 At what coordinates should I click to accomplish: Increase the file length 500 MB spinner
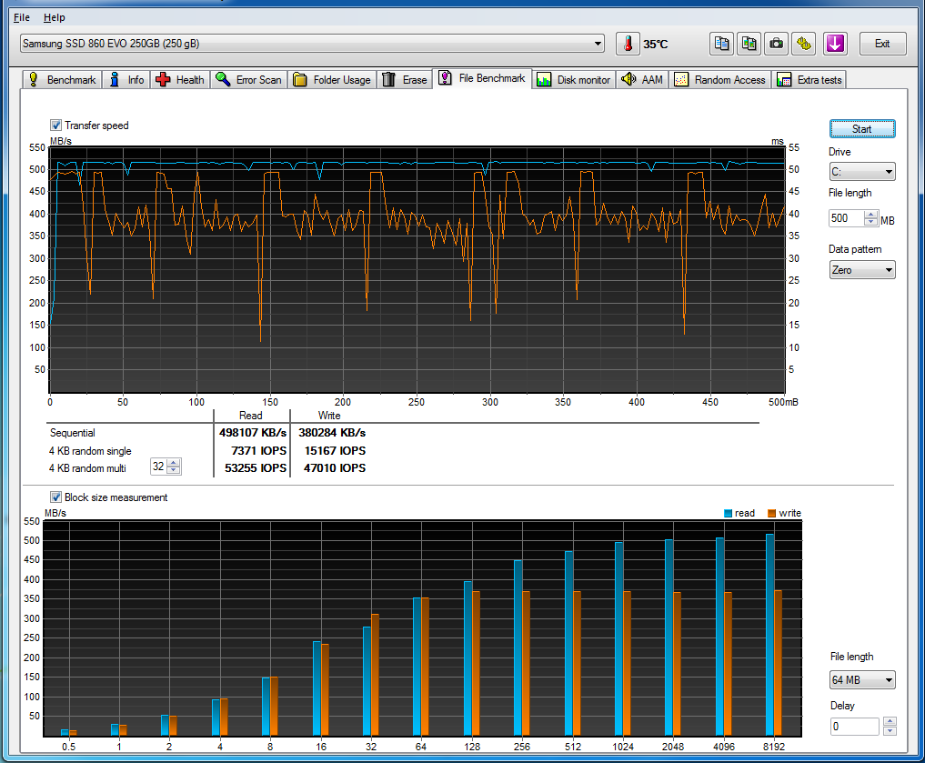870,214
